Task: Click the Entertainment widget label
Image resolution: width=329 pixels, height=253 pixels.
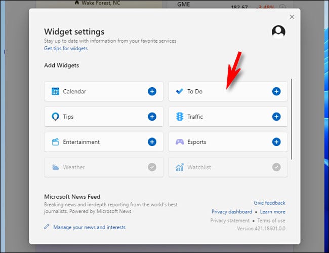Action: pyautogui.click(x=81, y=142)
